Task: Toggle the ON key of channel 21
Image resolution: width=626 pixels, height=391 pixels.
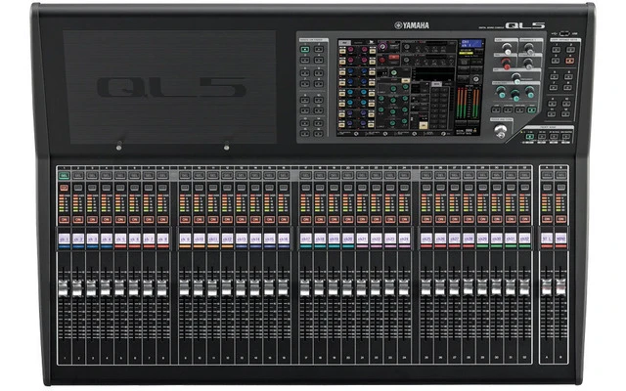Action: point(362,220)
